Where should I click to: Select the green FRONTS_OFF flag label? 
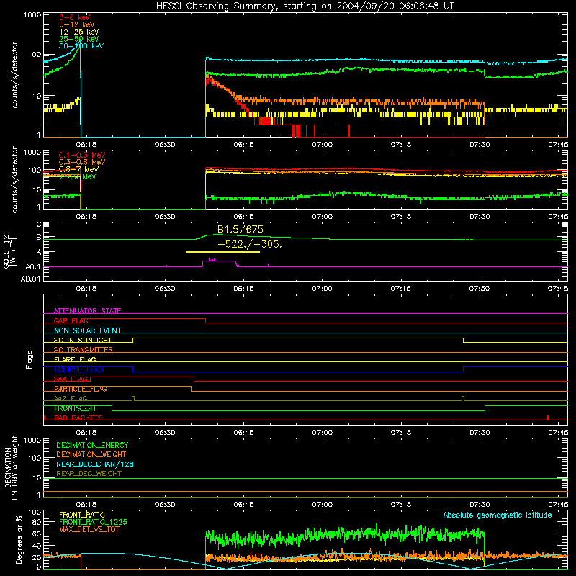click(76, 408)
